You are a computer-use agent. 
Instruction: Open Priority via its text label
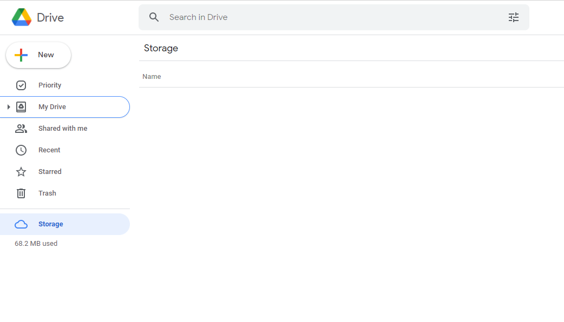(50, 85)
